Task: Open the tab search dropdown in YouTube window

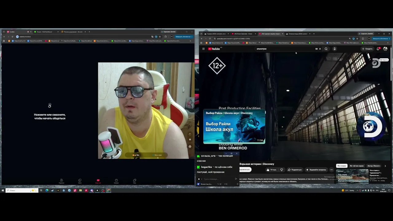Action: [x=201, y=34]
